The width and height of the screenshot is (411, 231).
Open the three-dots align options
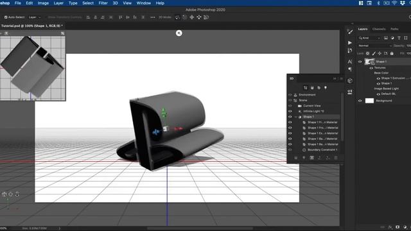pyautogui.click(x=153, y=17)
